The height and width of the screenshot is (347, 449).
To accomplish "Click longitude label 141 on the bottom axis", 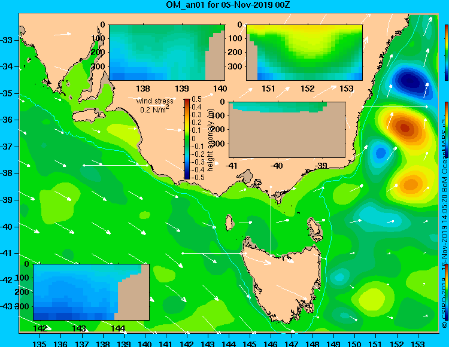I will pos(165,343).
